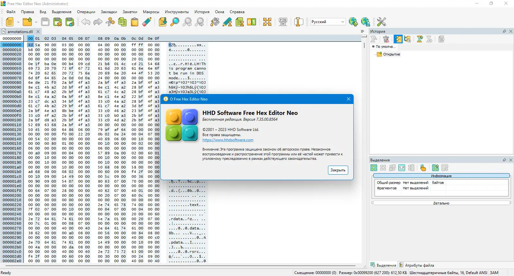
Task: Click the eraser Delete icon
Action: (x=147, y=22)
